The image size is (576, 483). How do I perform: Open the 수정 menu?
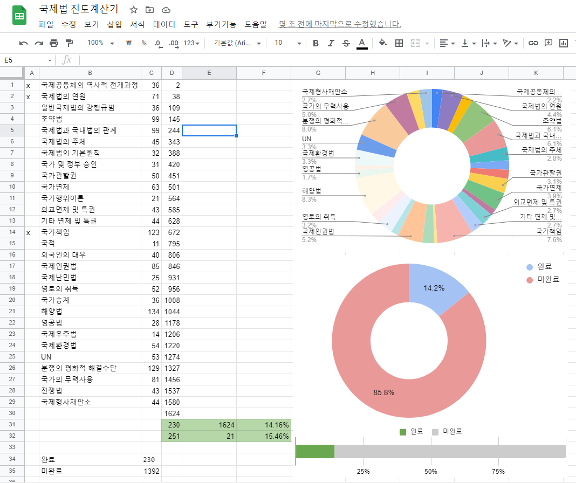68,24
